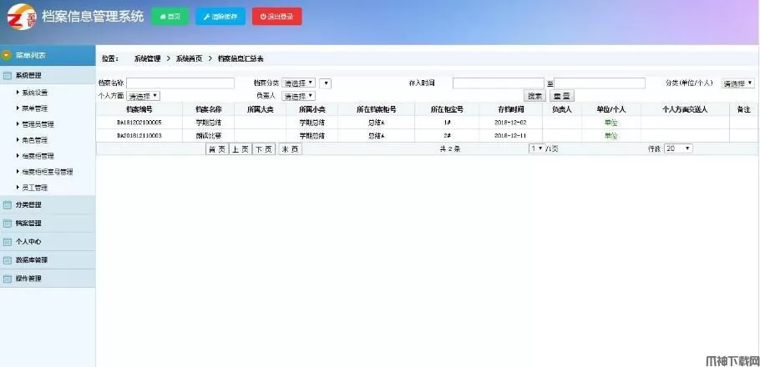760x367 pixels.
Task: Click the 分类管理 section icon in sidebar
Action: coord(8,204)
